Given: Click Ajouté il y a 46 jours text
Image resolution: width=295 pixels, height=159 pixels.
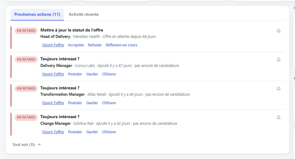Looking at the screenshot, I should click(126, 94).
